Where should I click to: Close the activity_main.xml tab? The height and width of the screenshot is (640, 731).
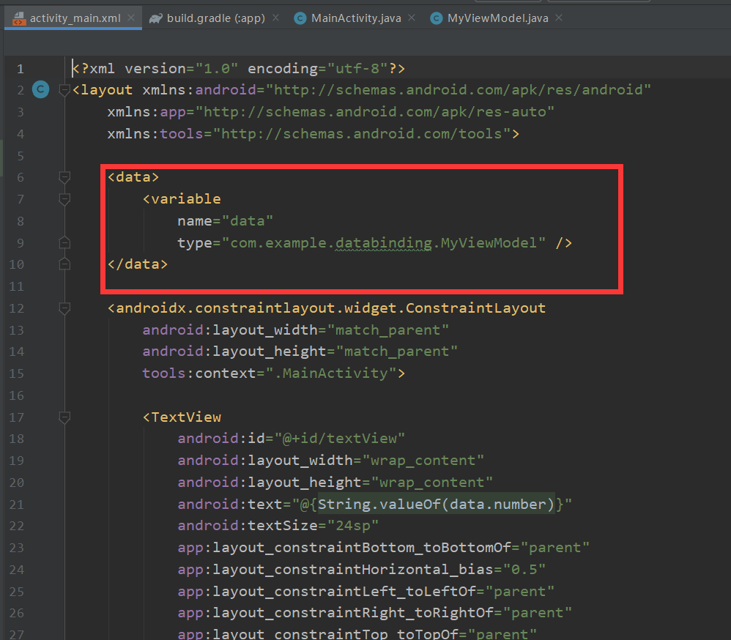coord(131,18)
